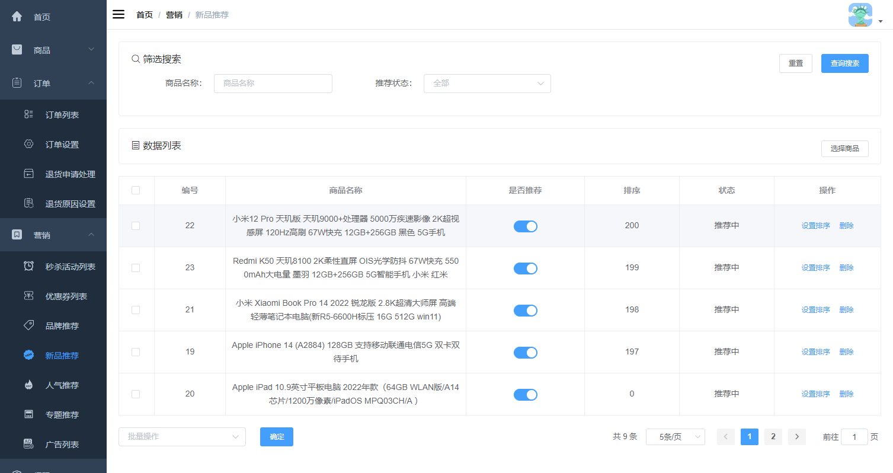
Task: Click the 重置 button
Action: tap(795, 63)
